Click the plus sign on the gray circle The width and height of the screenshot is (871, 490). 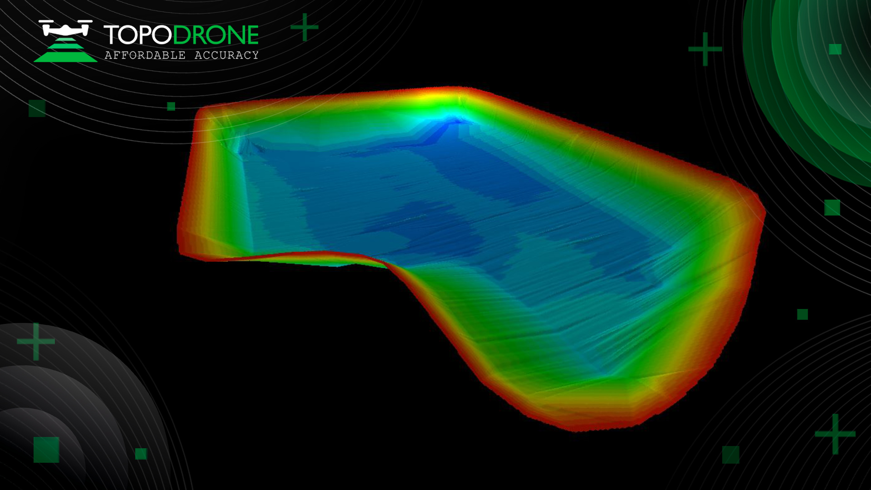[x=36, y=341]
